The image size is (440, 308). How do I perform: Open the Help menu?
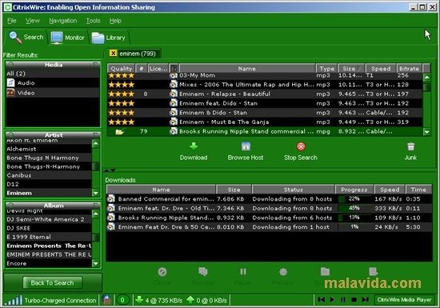point(115,21)
